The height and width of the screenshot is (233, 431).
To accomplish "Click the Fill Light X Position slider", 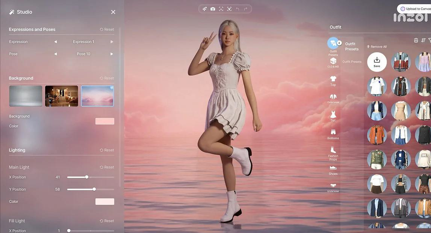I will point(91,231).
